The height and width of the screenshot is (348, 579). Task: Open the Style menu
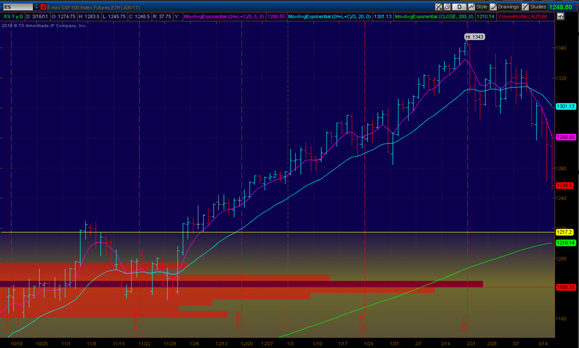[x=478, y=7]
